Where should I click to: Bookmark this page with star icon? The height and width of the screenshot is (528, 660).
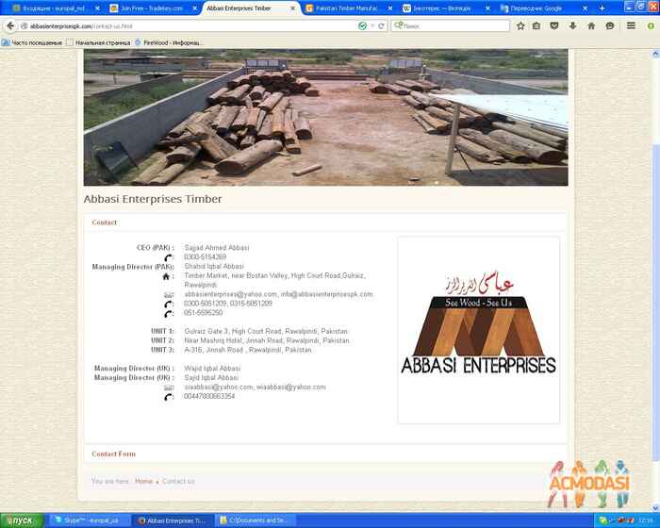520,25
